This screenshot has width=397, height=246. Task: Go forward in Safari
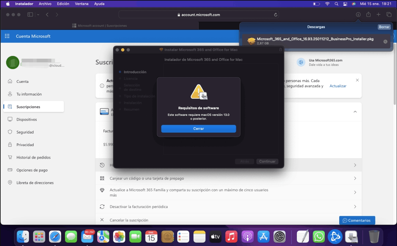tap(57, 15)
